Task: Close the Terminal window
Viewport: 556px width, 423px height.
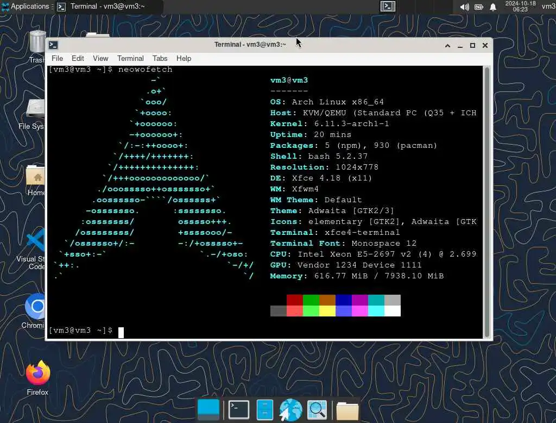Action: pyautogui.click(x=485, y=46)
